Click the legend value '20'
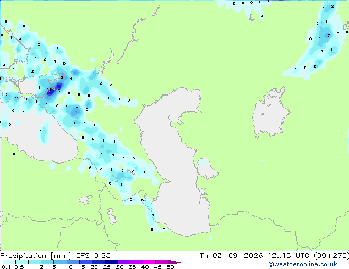 tap(94, 267)
